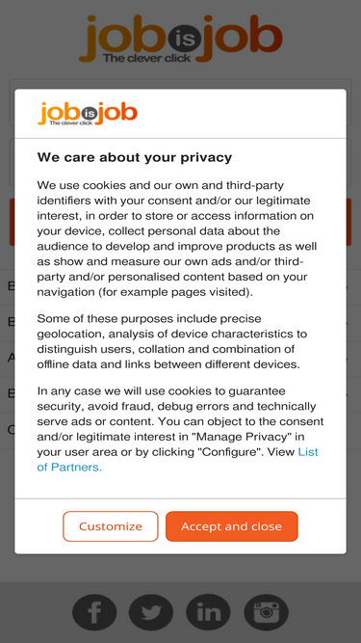Follow the List of Partners link
361x643 pixels.
click(x=177, y=459)
